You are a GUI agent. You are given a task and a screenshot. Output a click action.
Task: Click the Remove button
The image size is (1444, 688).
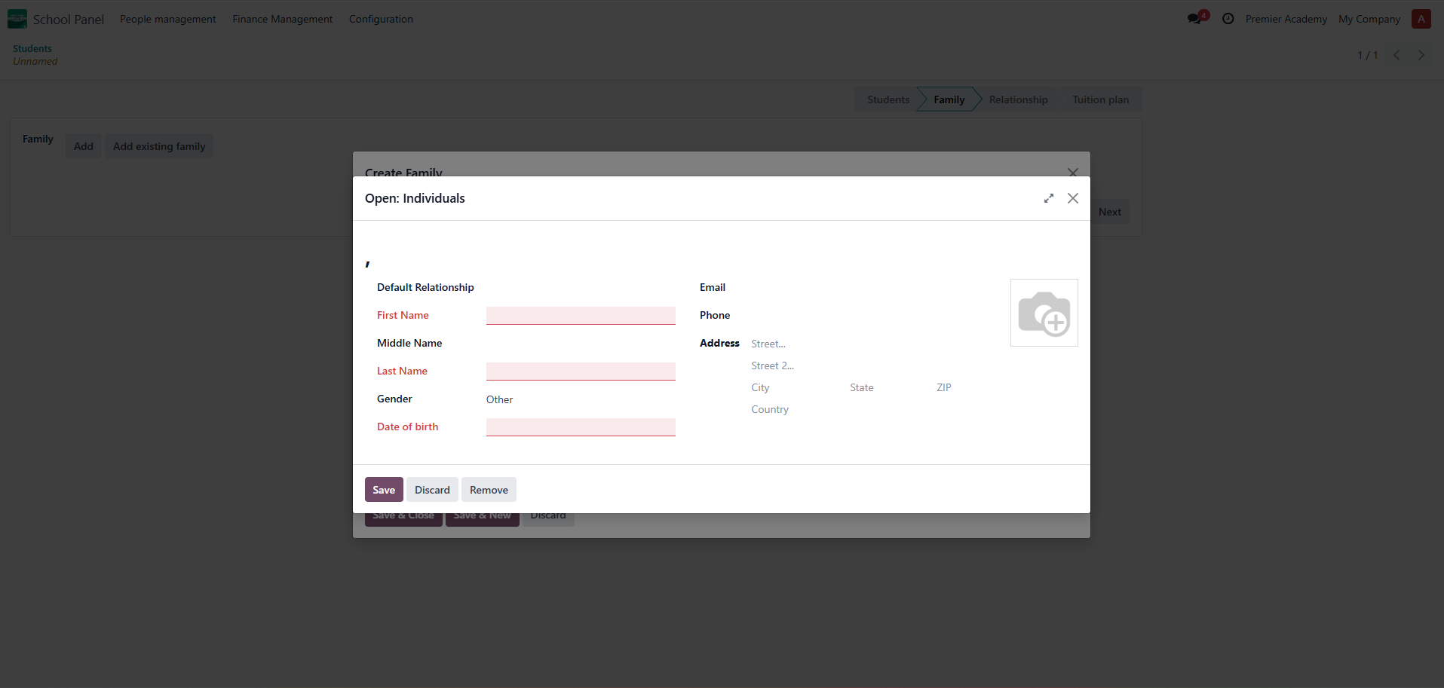coord(489,490)
